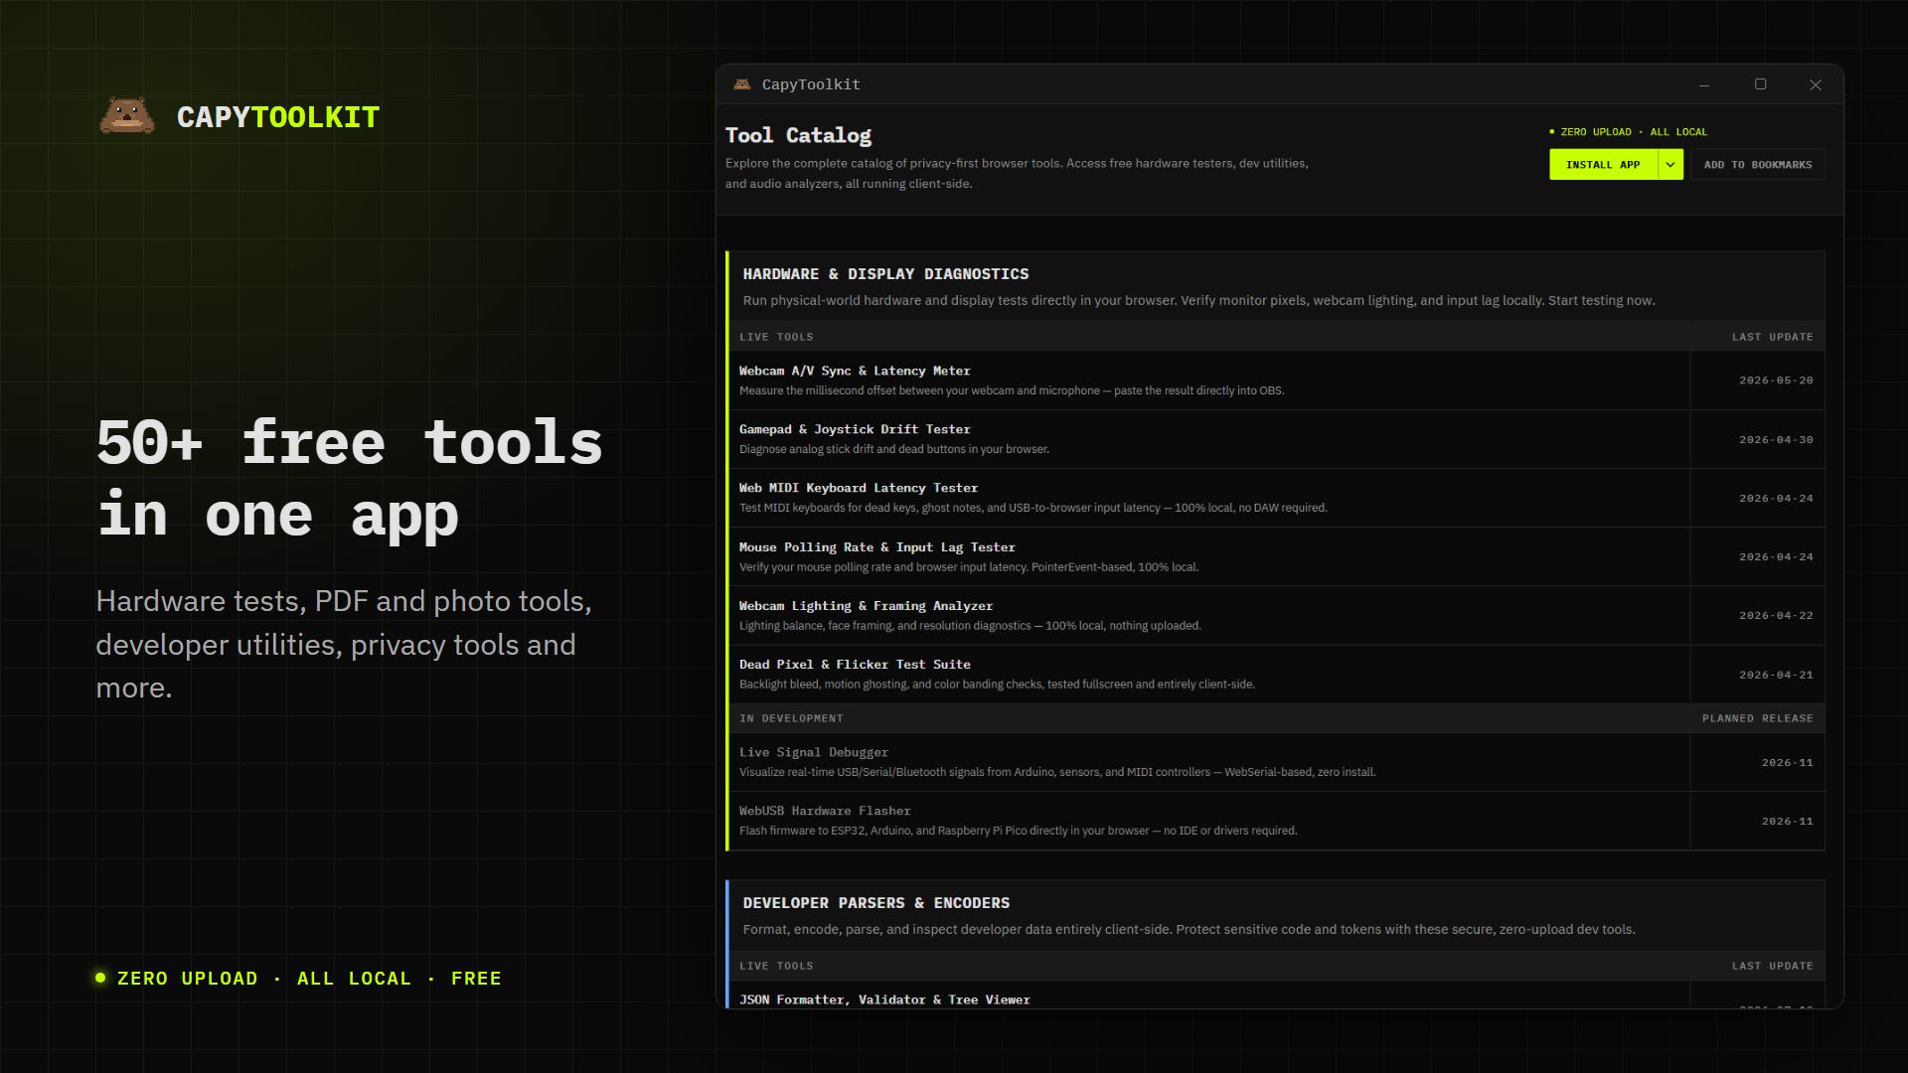Screen dimensions: 1908x1073
Task: Click the In Development section label
Action: coord(791,718)
